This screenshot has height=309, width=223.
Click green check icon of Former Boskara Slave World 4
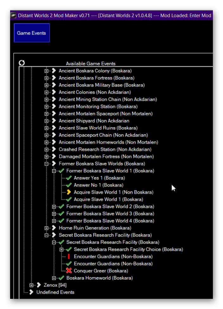point(61,221)
